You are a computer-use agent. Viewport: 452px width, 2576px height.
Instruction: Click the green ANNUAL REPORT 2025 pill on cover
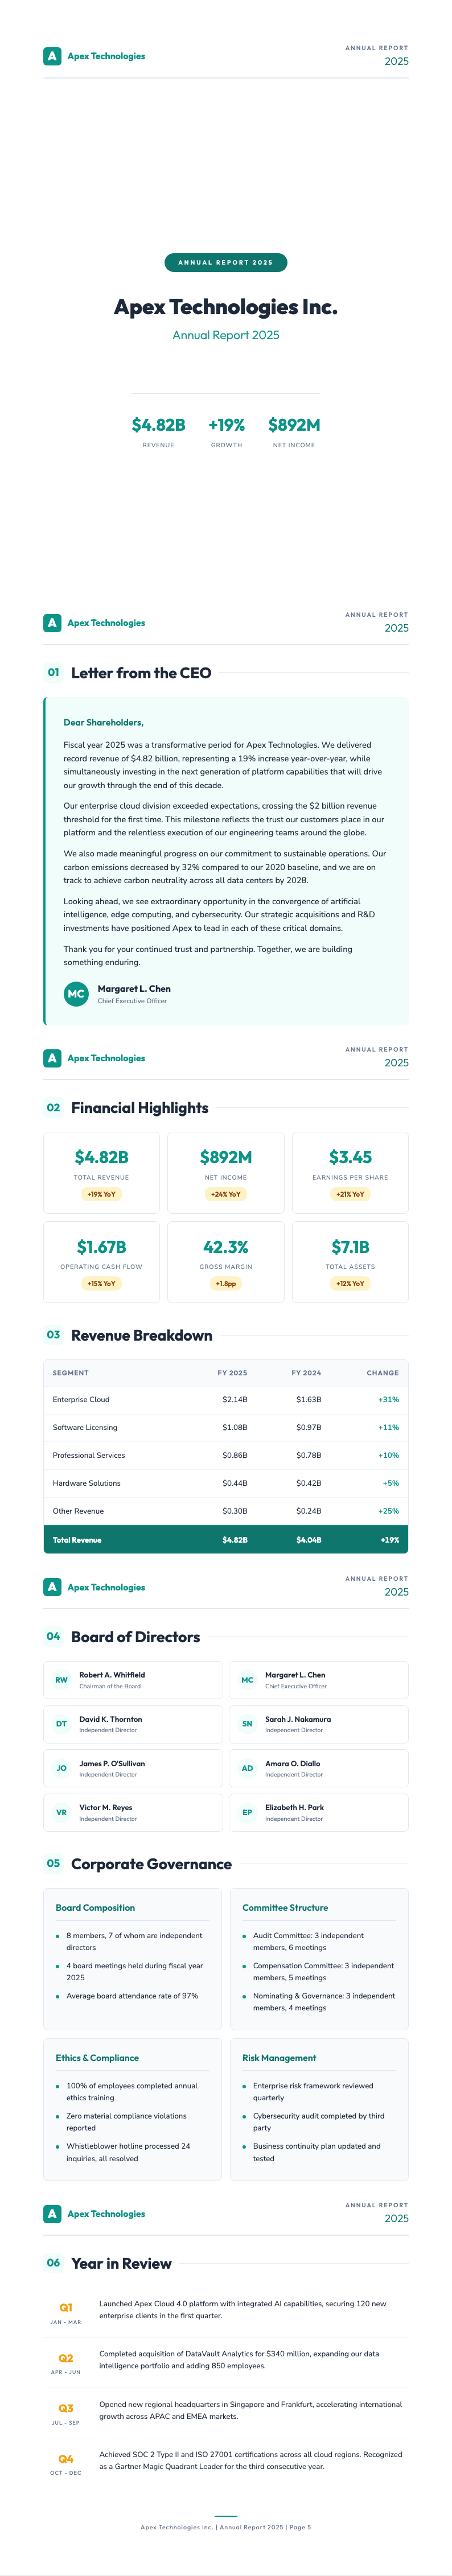pyautogui.click(x=226, y=262)
